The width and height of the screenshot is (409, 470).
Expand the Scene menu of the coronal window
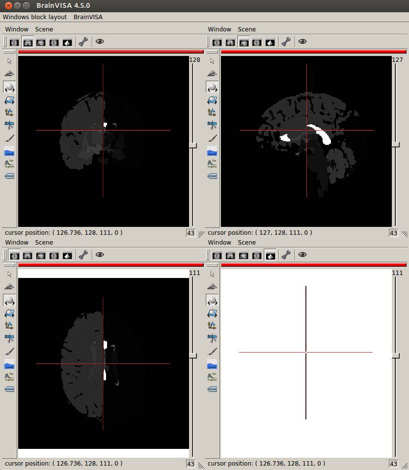(44, 29)
